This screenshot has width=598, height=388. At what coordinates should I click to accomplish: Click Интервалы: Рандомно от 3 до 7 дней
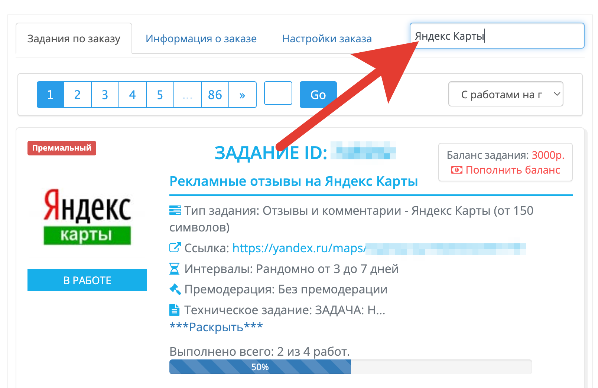point(292,269)
